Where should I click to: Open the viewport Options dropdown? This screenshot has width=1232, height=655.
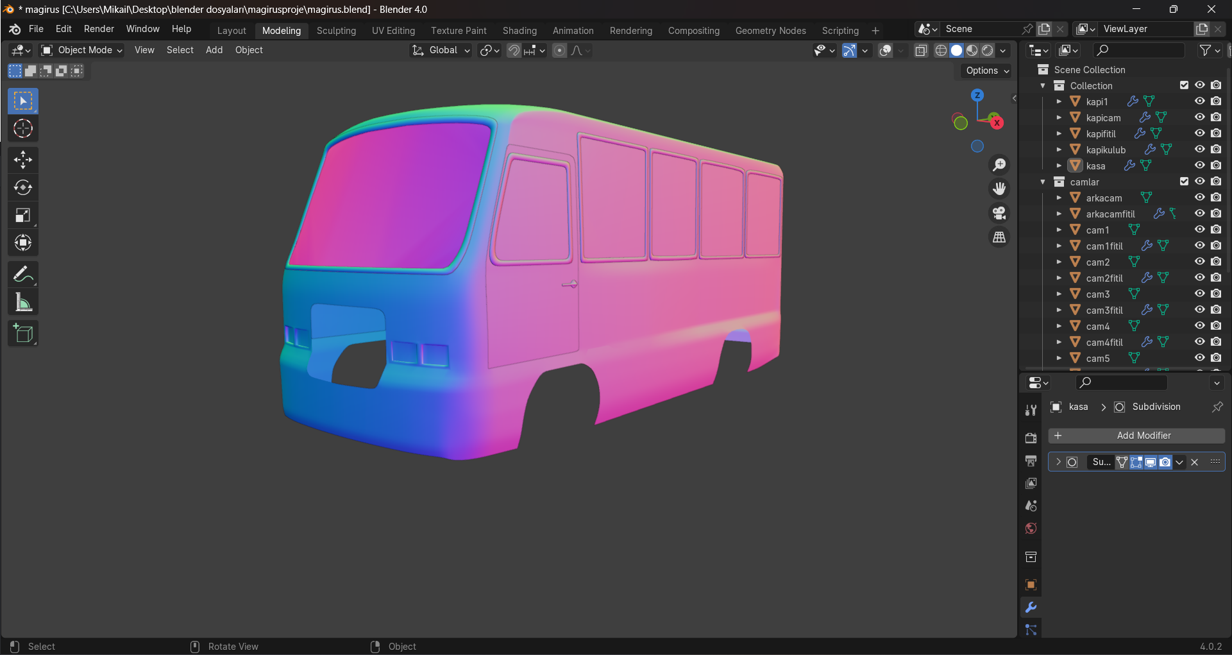pos(987,71)
